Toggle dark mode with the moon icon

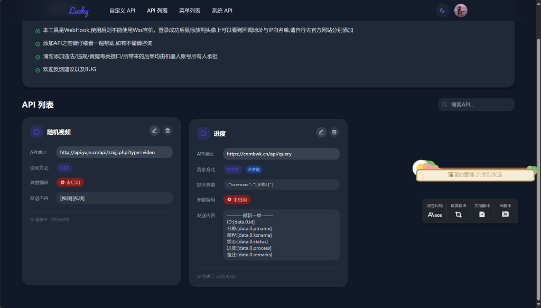click(x=442, y=10)
